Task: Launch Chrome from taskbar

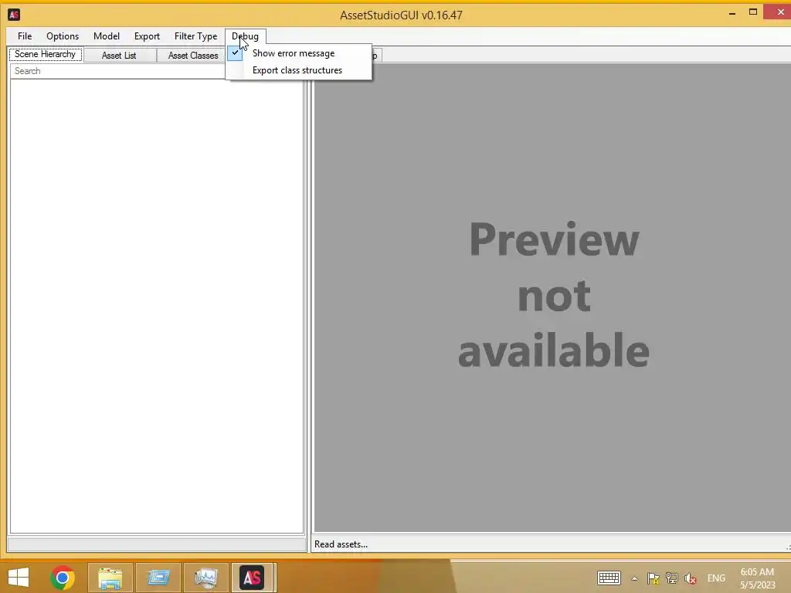Action: tap(63, 578)
